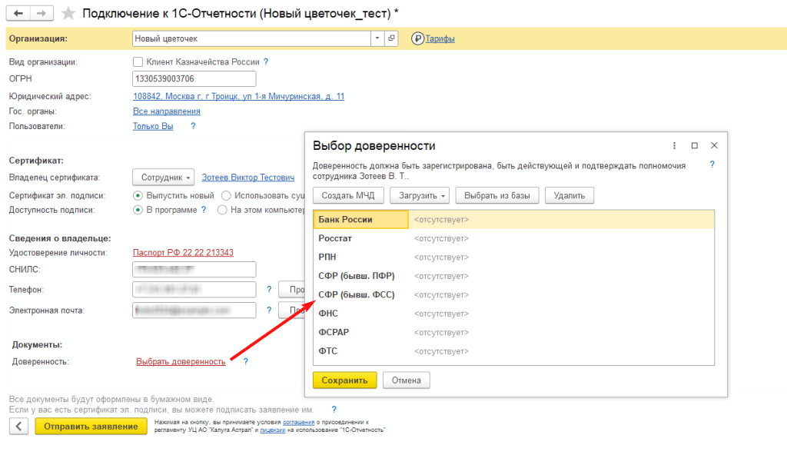Open the Сотрудник owner dropdown
787x465 pixels.
164,177
